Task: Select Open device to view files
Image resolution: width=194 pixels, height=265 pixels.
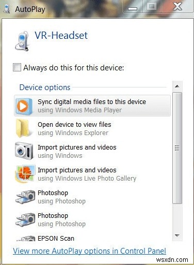Action: pyautogui.click(x=92, y=128)
